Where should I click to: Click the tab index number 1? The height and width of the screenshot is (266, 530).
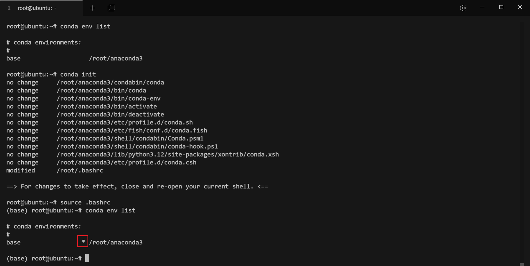tap(9, 8)
